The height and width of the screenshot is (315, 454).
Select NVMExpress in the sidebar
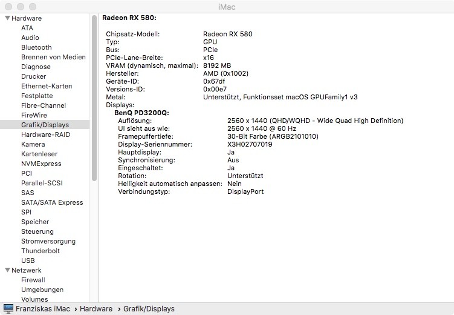(41, 164)
